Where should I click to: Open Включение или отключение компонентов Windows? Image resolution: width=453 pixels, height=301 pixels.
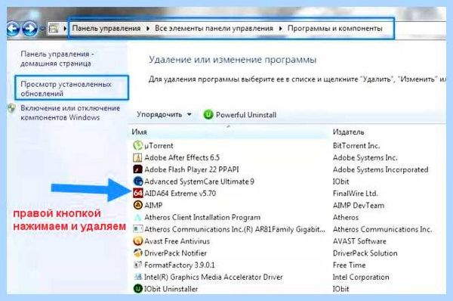pos(70,113)
